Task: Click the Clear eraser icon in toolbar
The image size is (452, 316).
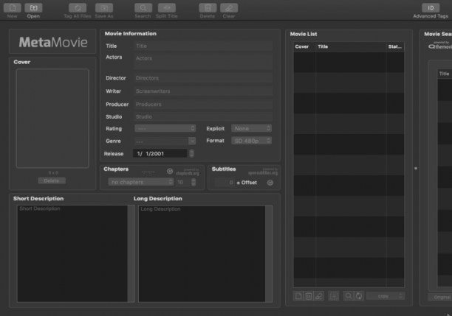Action: pos(229,8)
